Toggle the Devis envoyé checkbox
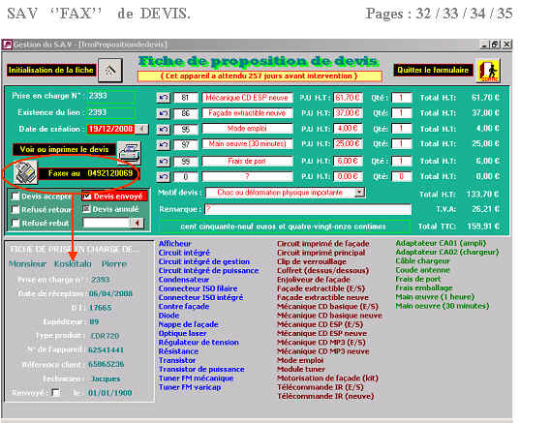This screenshot has height=423, width=550. pos(86,196)
